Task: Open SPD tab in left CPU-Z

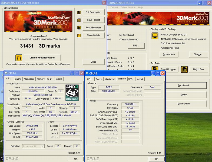Action: click(49, 79)
